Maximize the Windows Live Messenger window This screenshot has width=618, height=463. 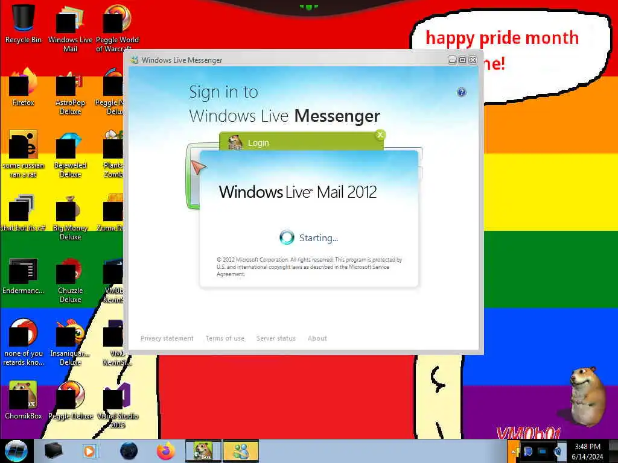pyautogui.click(x=462, y=60)
